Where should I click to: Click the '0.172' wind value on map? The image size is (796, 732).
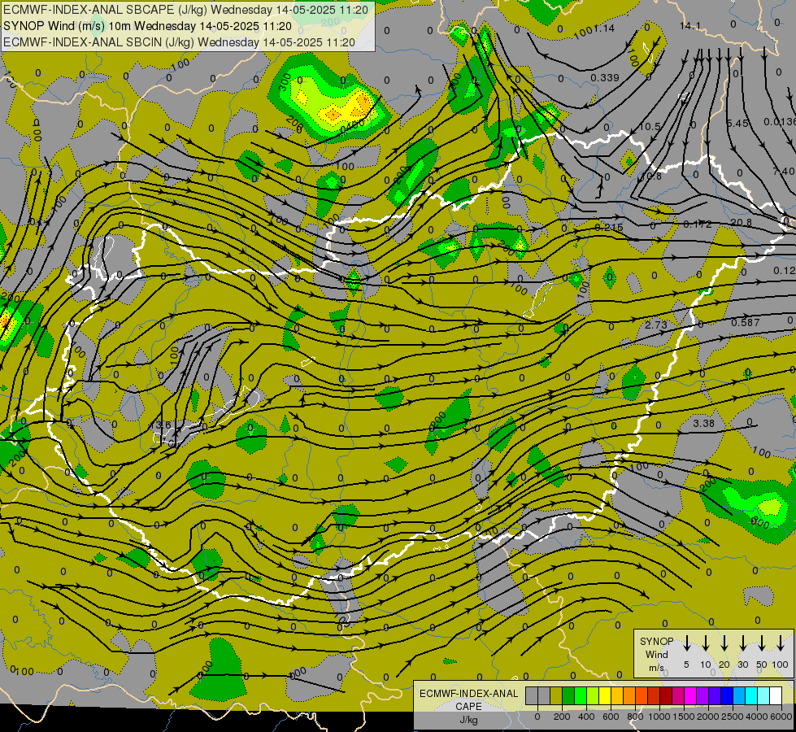click(x=698, y=224)
